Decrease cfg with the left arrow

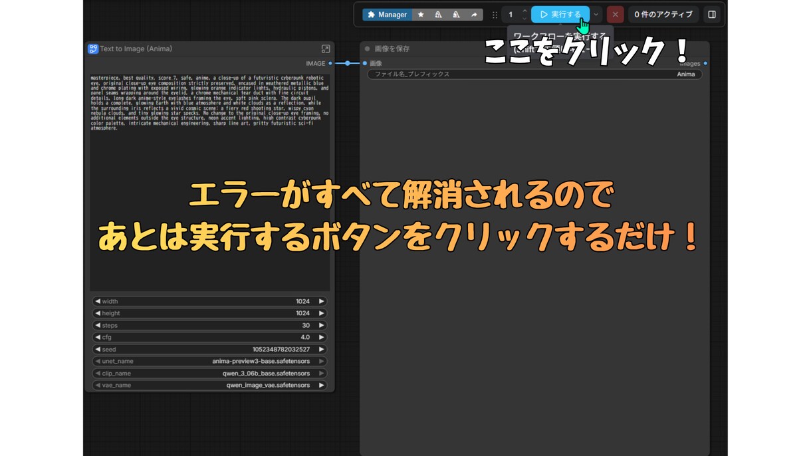[97, 337]
